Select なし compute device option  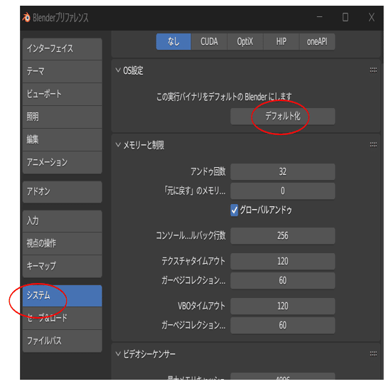click(x=174, y=42)
